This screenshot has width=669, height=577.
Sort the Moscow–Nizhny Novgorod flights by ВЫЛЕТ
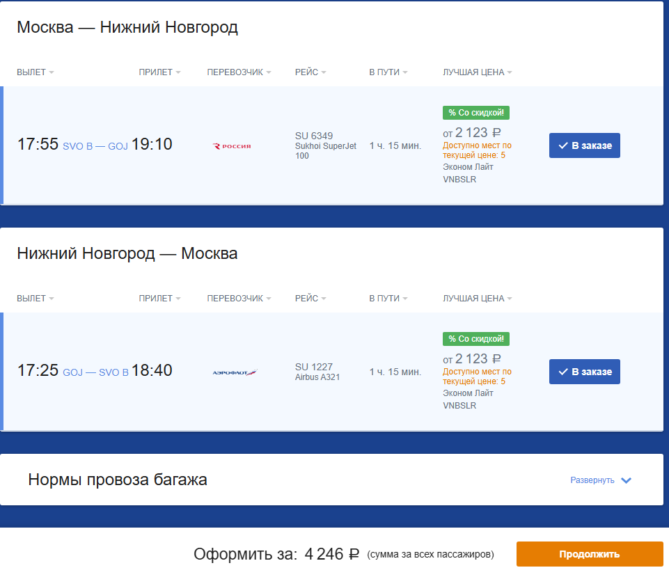[x=36, y=72]
